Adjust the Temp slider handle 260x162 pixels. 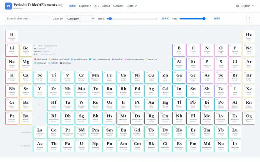click(x=110, y=19)
